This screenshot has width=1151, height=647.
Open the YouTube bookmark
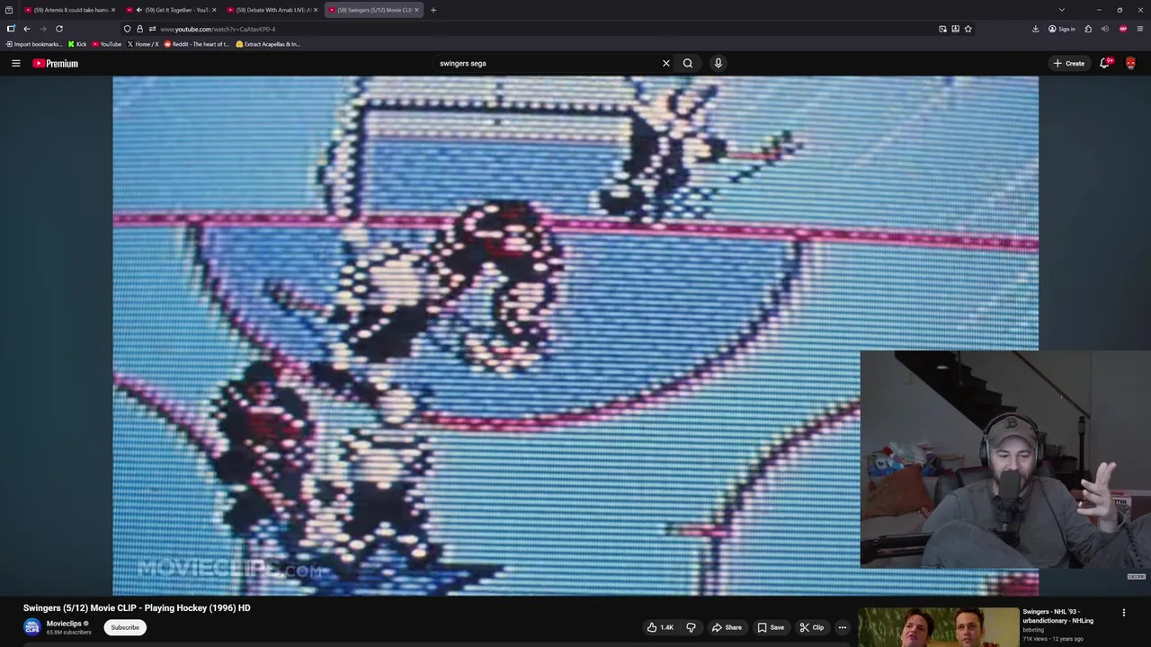[107, 44]
